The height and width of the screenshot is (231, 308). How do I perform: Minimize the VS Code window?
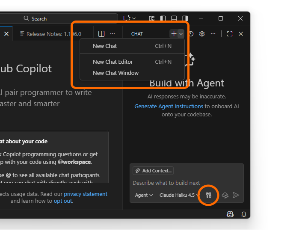(201, 18)
